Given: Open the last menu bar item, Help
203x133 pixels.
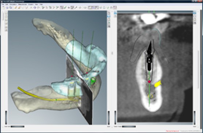Looking at the screenshot, I should point(41,4).
